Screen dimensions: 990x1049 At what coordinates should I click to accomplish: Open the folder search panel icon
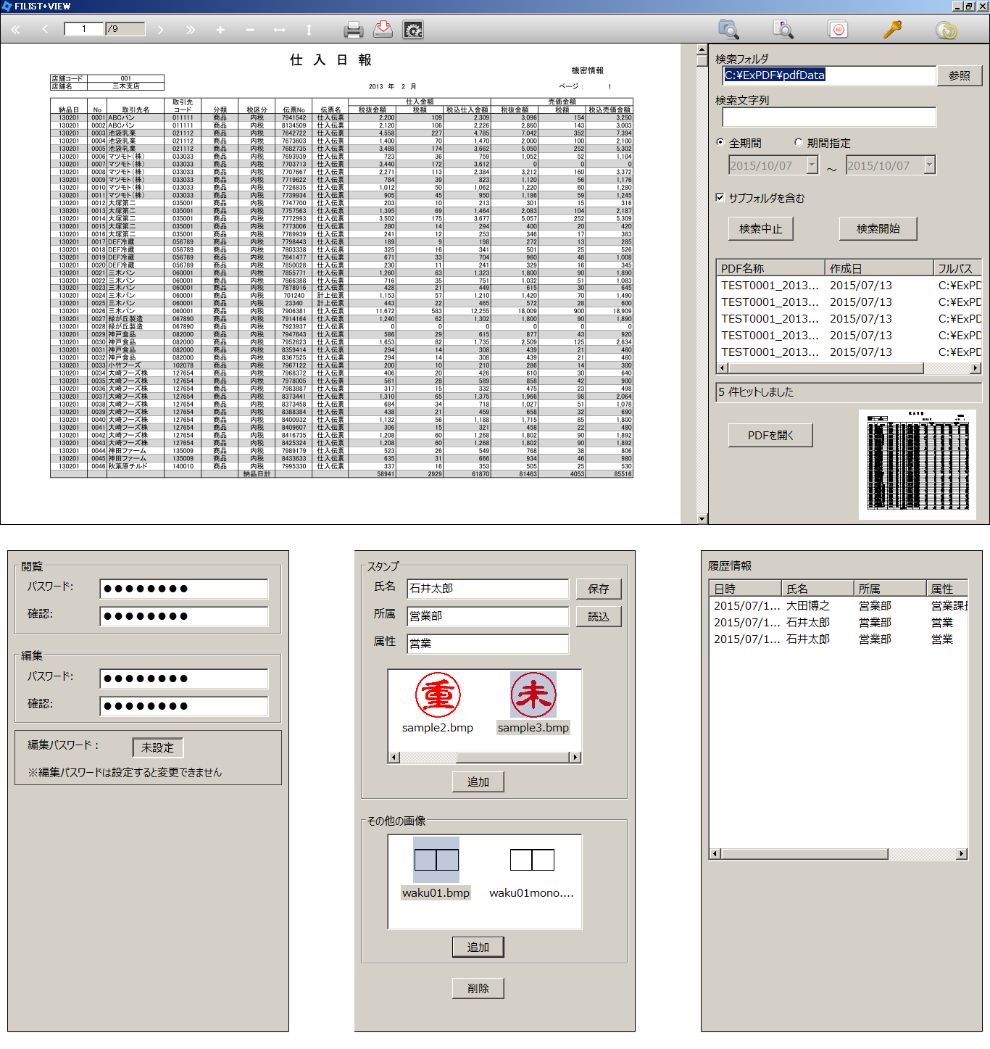(x=728, y=30)
